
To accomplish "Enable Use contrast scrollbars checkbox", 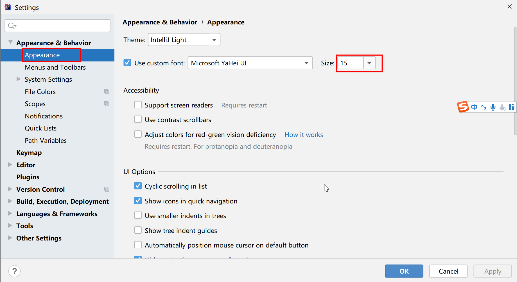I will pyautogui.click(x=138, y=120).
